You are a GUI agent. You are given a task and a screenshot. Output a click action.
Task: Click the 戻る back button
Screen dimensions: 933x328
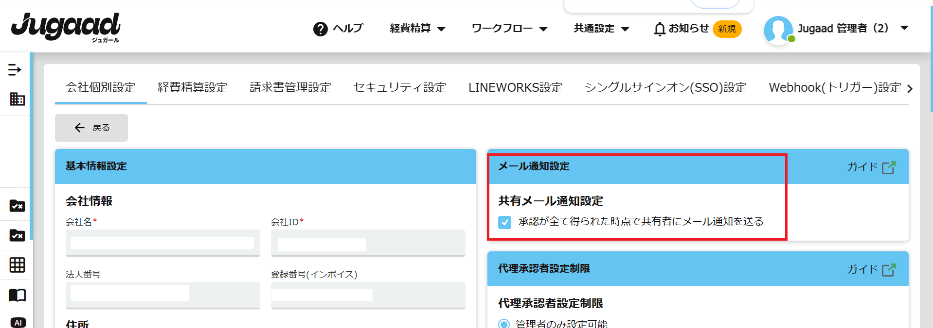click(x=91, y=128)
